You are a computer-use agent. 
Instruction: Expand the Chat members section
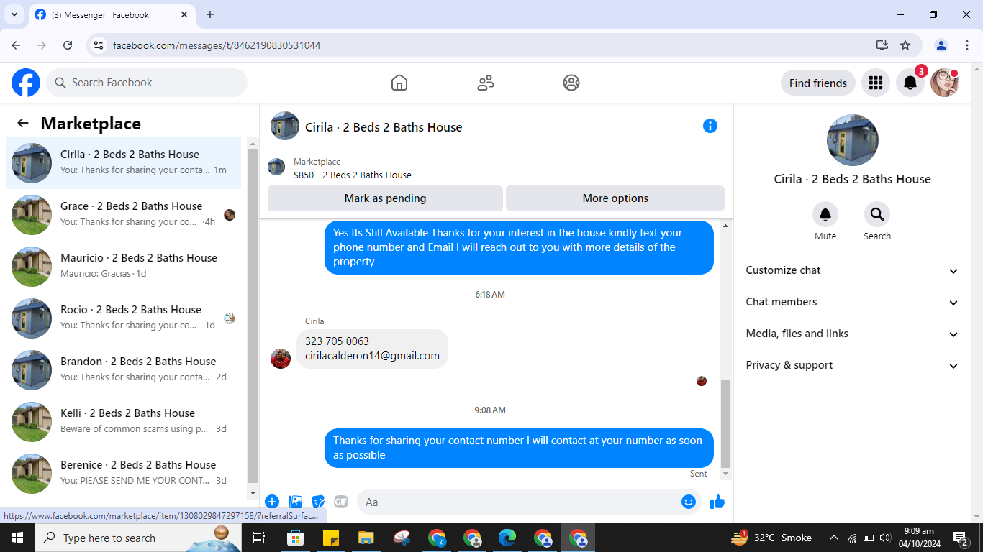853,302
